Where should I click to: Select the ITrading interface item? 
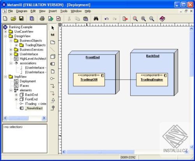click(x=35, y=104)
